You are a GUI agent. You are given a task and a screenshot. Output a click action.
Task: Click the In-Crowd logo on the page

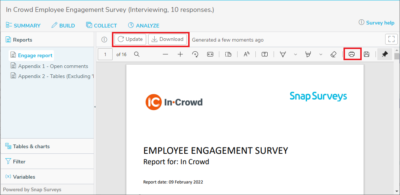[x=174, y=102]
